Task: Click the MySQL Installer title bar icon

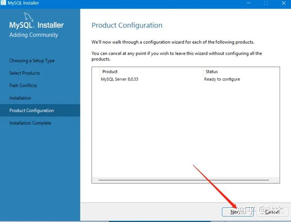Action: point(3,2)
